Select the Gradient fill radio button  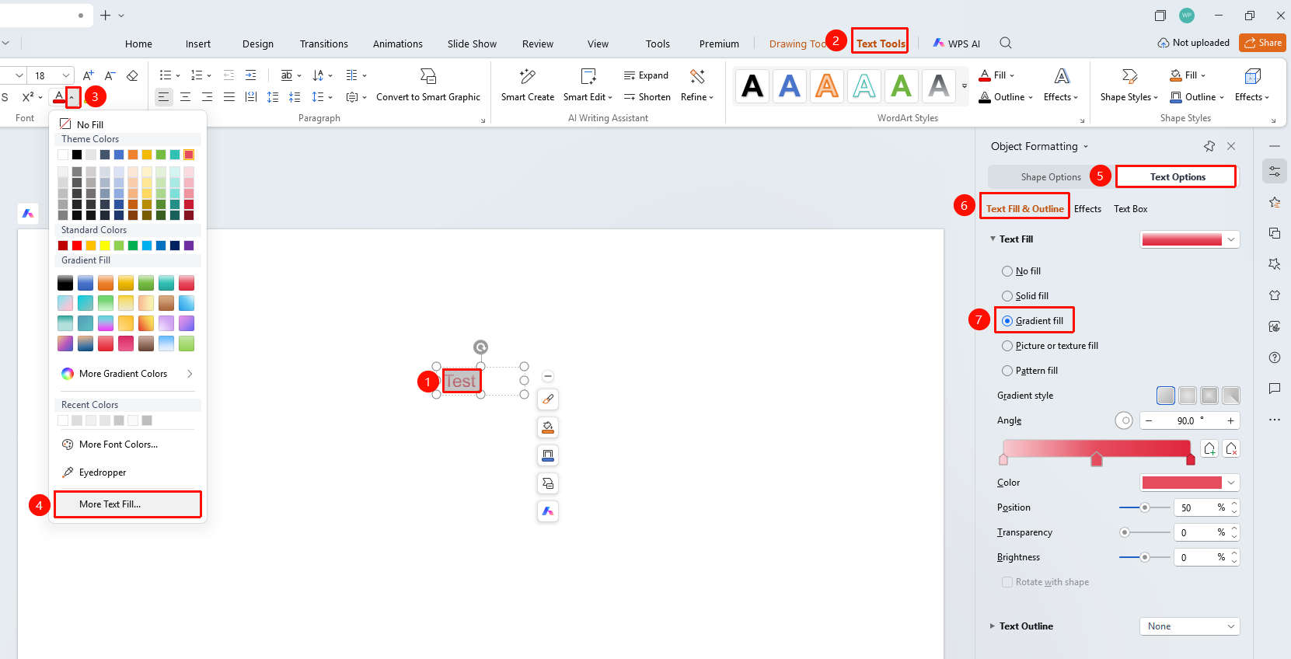click(x=1007, y=321)
